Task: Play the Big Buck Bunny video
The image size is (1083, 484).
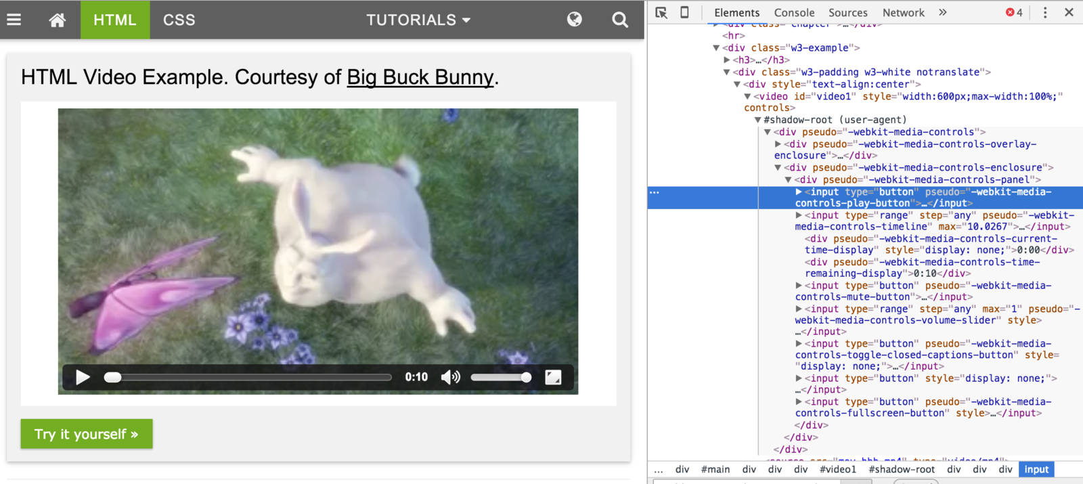Action: (x=83, y=377)
